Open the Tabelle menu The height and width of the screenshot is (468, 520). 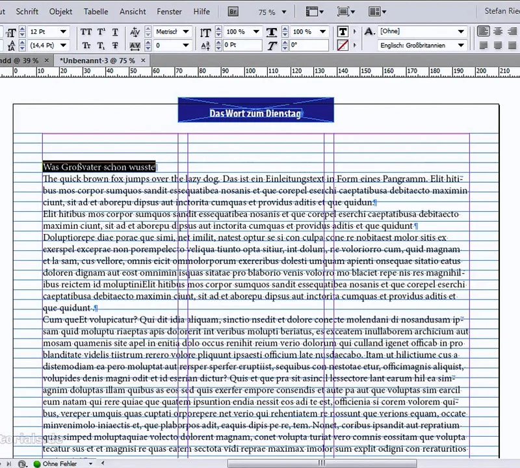point(96,12)
